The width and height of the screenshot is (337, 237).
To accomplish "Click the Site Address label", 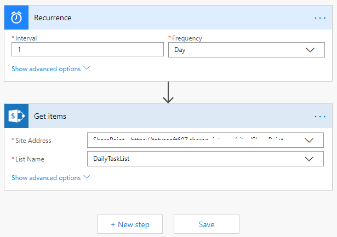I will point(33,141).
